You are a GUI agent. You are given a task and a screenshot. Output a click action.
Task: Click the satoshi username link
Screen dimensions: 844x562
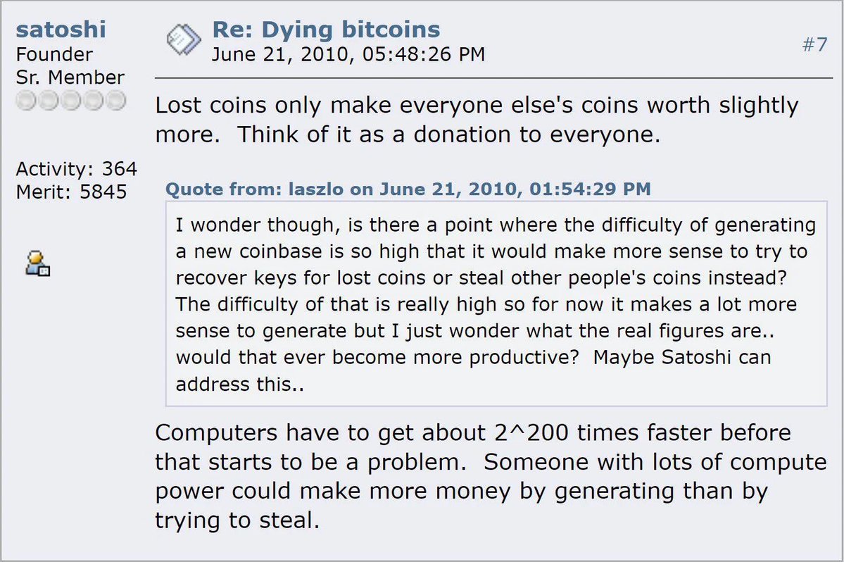[61, 30]
